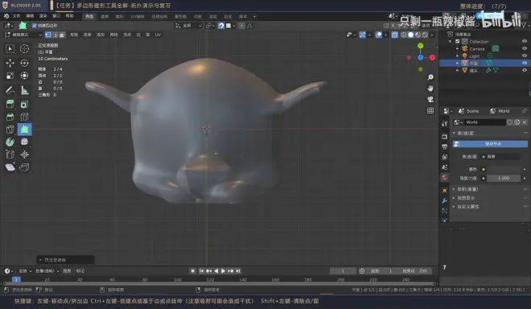Click the pan hand viewport gizmo

coord(430,89)
